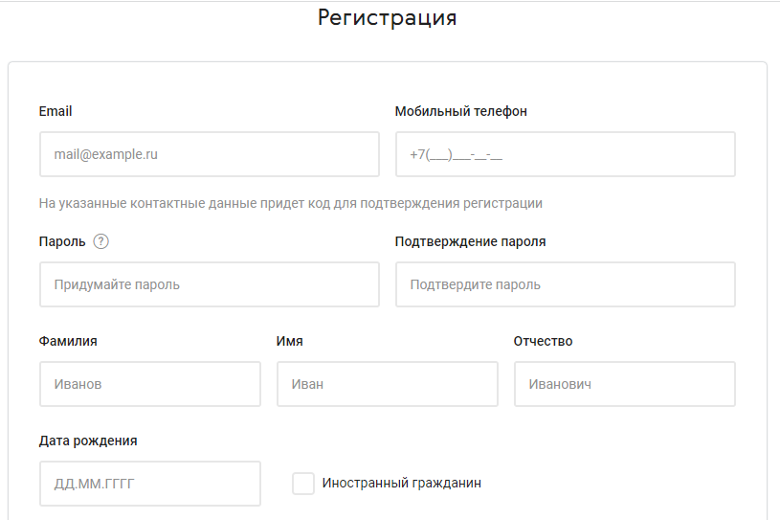
Task: Click into the Фамилия field with Иванов placeholder
Action: click(x=150, y=384)
